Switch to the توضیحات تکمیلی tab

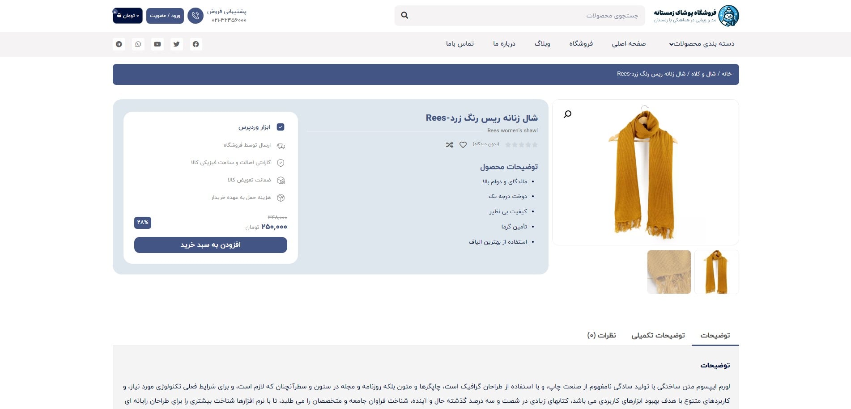click(x=659, y=335)
